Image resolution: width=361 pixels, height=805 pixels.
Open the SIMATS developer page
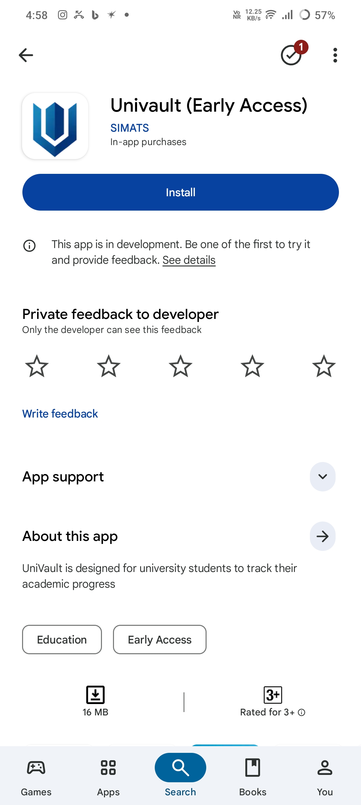(x=130, y=128)
